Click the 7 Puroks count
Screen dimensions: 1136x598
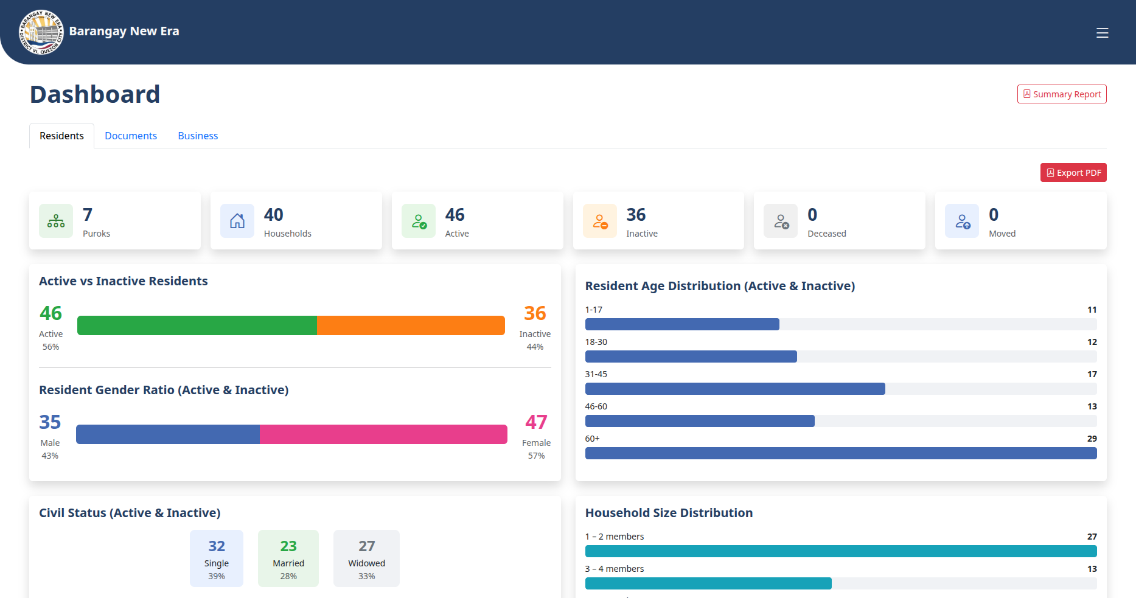click(x=88, y=215)
